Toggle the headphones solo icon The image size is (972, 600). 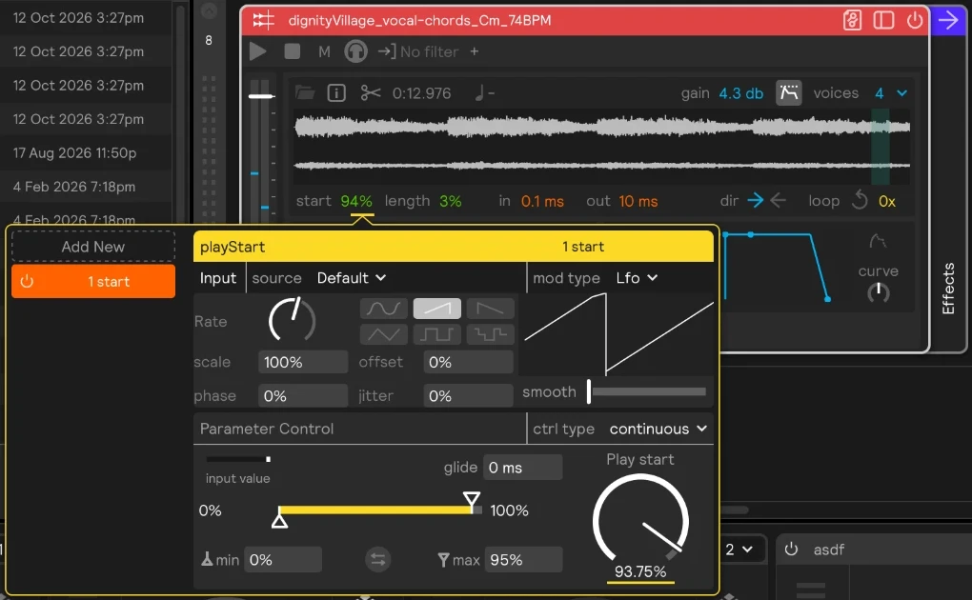pyautogui.click(x=355, y=51)
